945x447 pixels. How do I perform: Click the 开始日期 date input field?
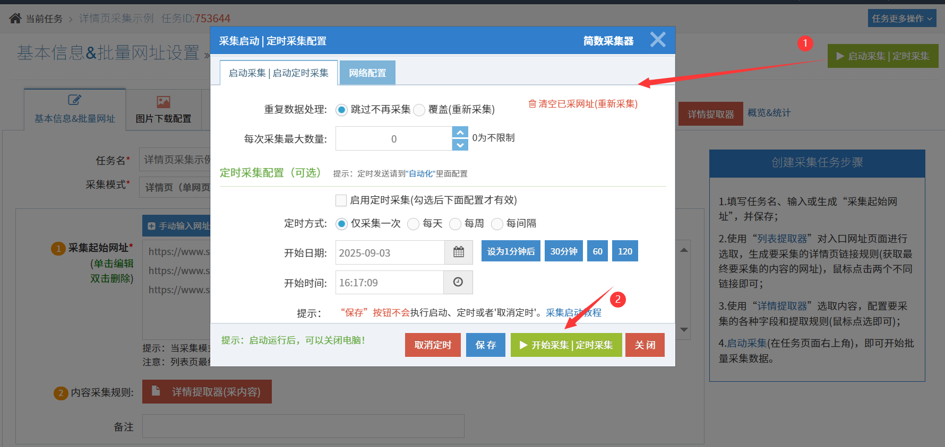[390, 253]
